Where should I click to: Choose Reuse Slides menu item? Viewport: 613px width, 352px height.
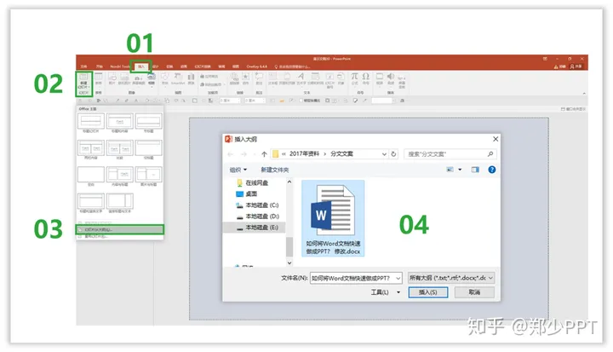pos(120,236)
